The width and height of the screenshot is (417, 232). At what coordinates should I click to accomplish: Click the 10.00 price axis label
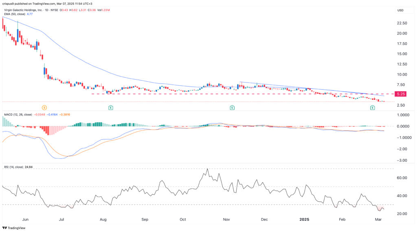[x=402, y=74]
